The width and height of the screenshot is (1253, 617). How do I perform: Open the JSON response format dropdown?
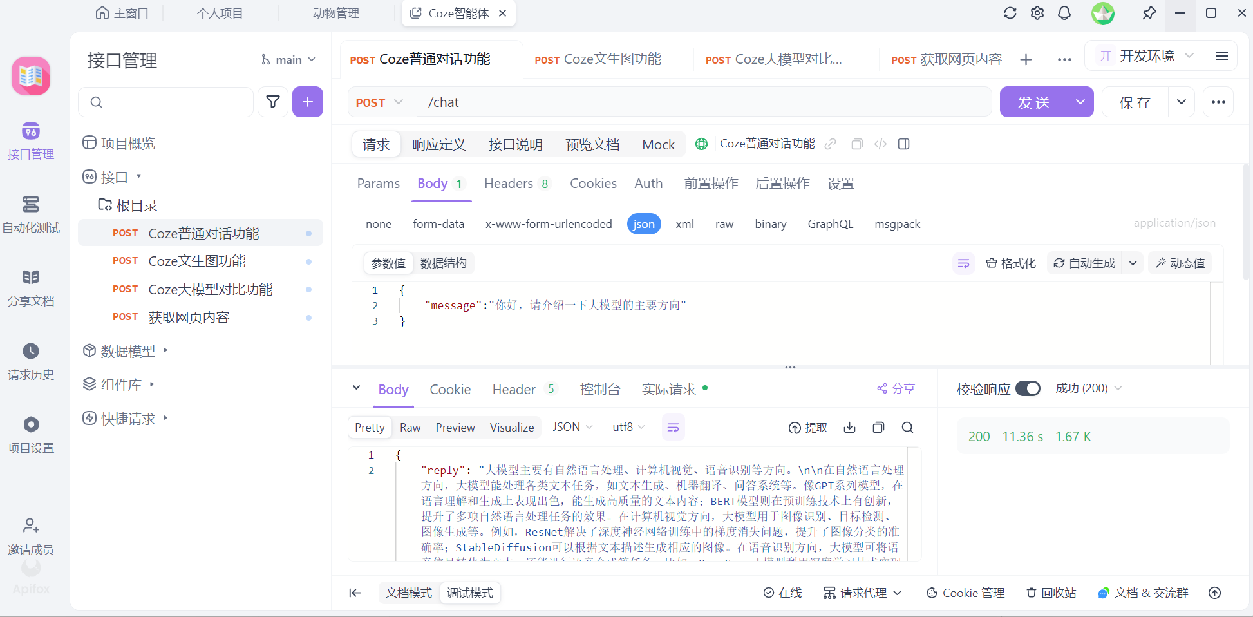click(x=572, y=427)
